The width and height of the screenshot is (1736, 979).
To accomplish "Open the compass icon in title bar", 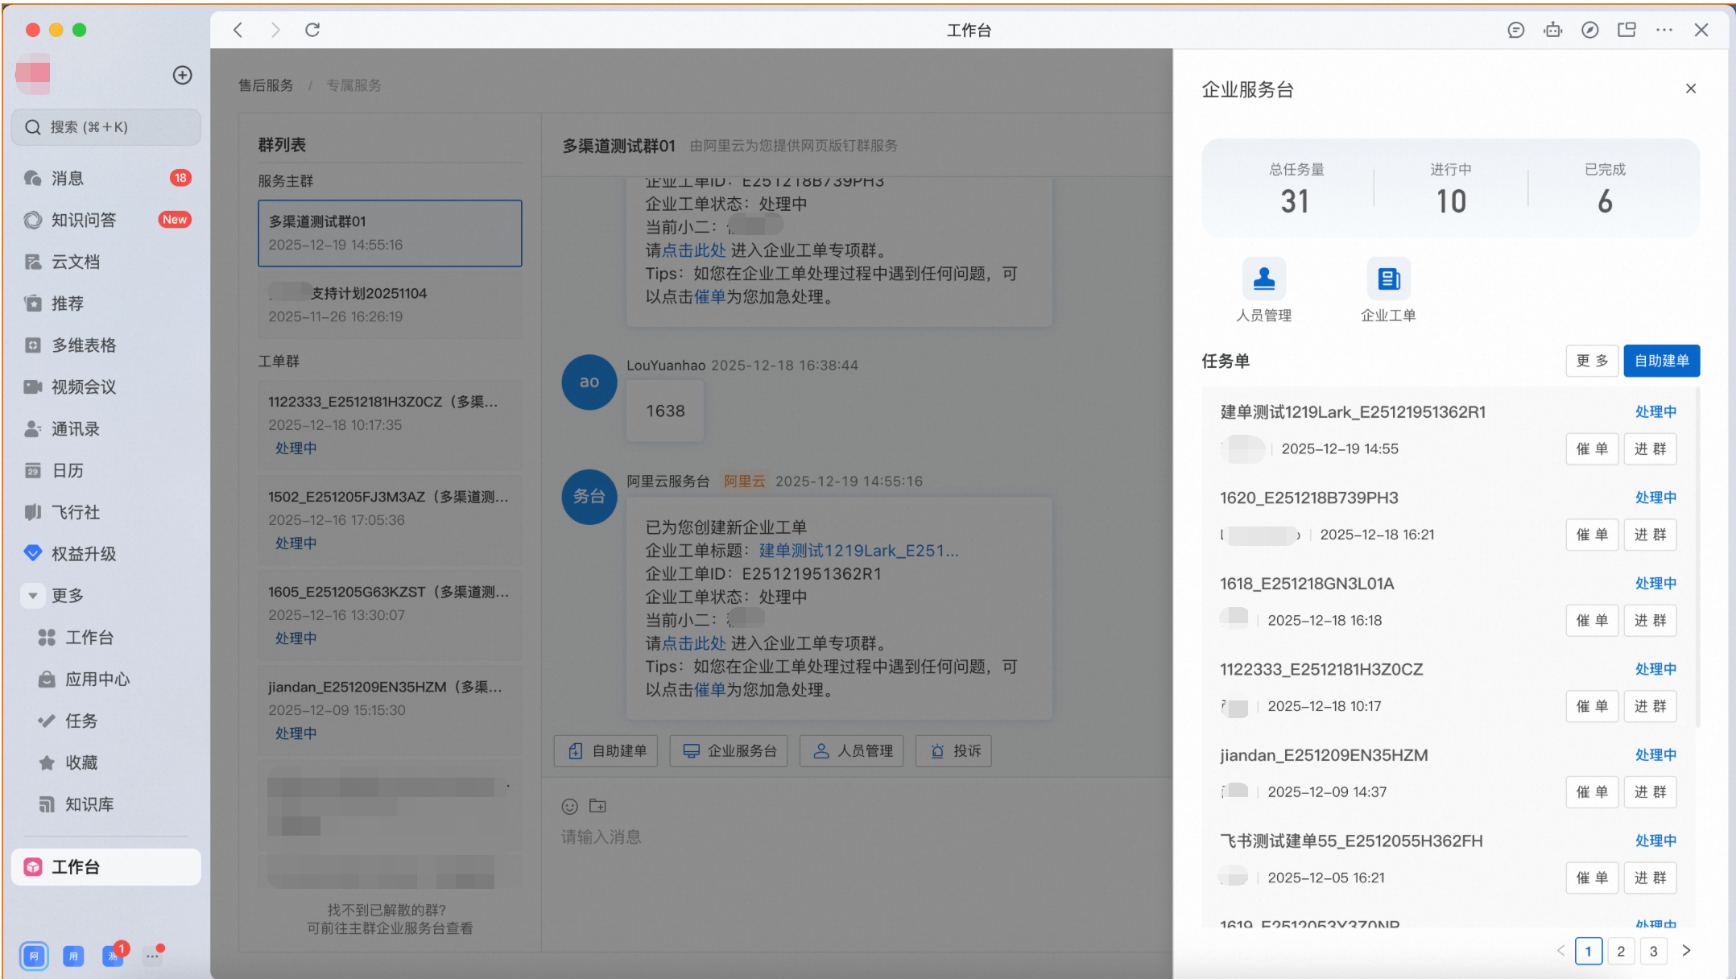I will click(x=1589, y=30).
